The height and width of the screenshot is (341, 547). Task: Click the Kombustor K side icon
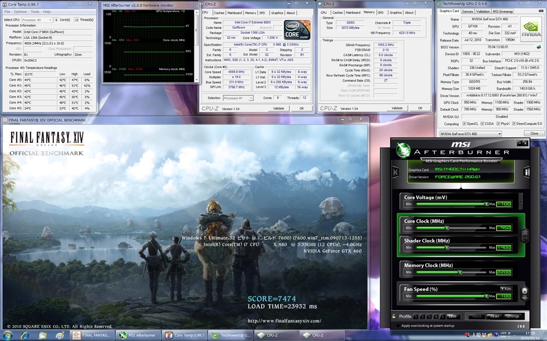tap(395, 172)
